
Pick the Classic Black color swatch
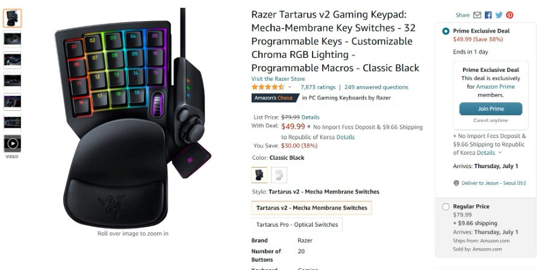coord(259,175)
